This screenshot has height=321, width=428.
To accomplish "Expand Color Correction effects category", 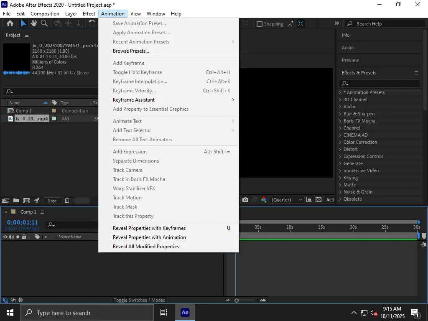I will tap(340, 142).
